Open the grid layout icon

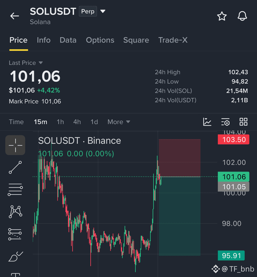point(243,122)
